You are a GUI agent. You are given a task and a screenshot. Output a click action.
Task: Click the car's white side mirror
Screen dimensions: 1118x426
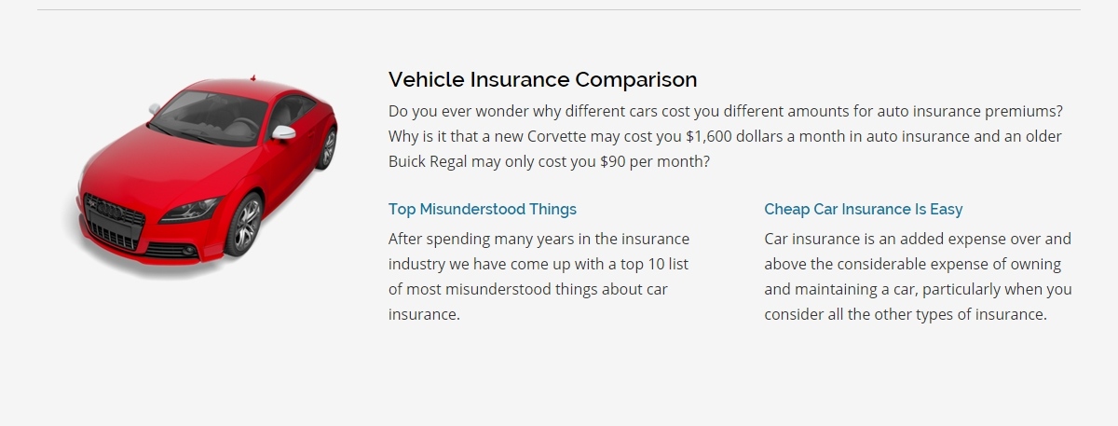click(282, 133)
